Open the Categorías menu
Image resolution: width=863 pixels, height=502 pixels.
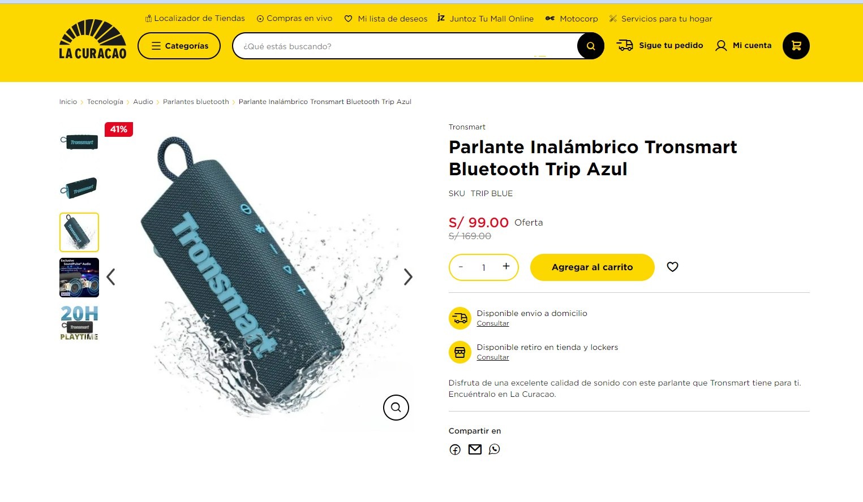pyautogui.click(x=179, y=46)
